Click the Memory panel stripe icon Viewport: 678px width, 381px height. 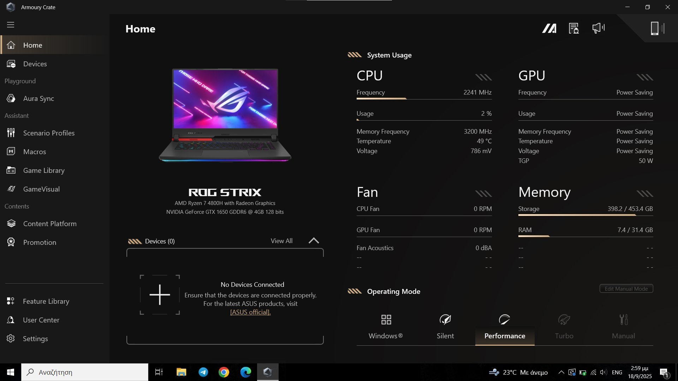645,194
